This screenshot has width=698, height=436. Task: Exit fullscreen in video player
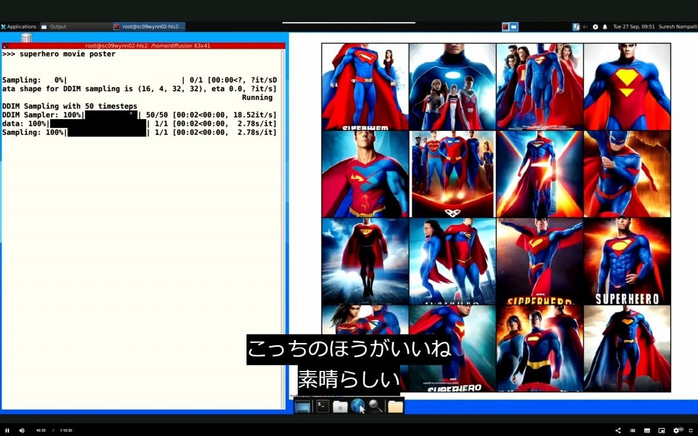click(691, 430)
